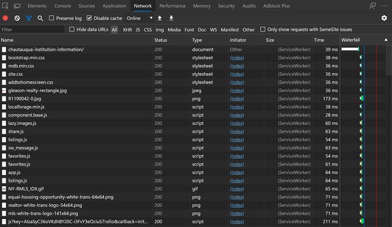Open network search magnifier
This screenshot has width=392, height=227.
click(40, 18)
